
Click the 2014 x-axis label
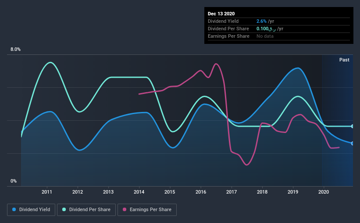(x=139, y=192)
